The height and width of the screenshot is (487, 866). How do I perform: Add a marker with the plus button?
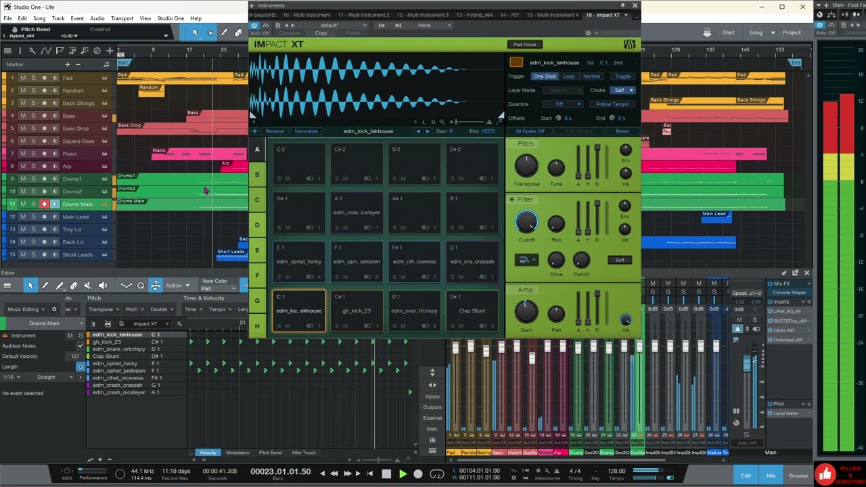point(68,64)
